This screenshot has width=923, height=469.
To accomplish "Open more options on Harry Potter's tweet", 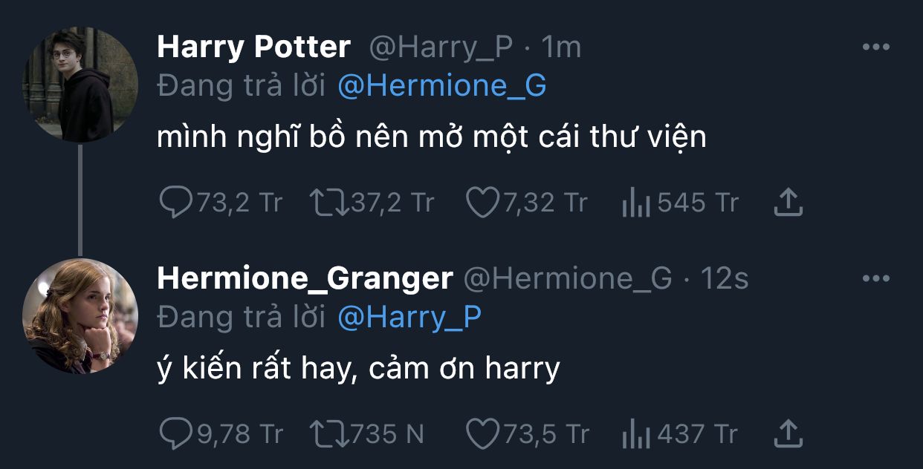I will [x=875, y=47].
